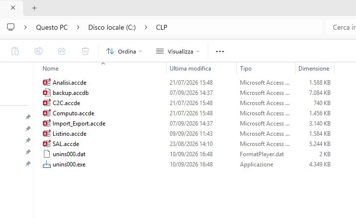
Task: Click the Delete trash icon
Action: (x=85, y=51)
